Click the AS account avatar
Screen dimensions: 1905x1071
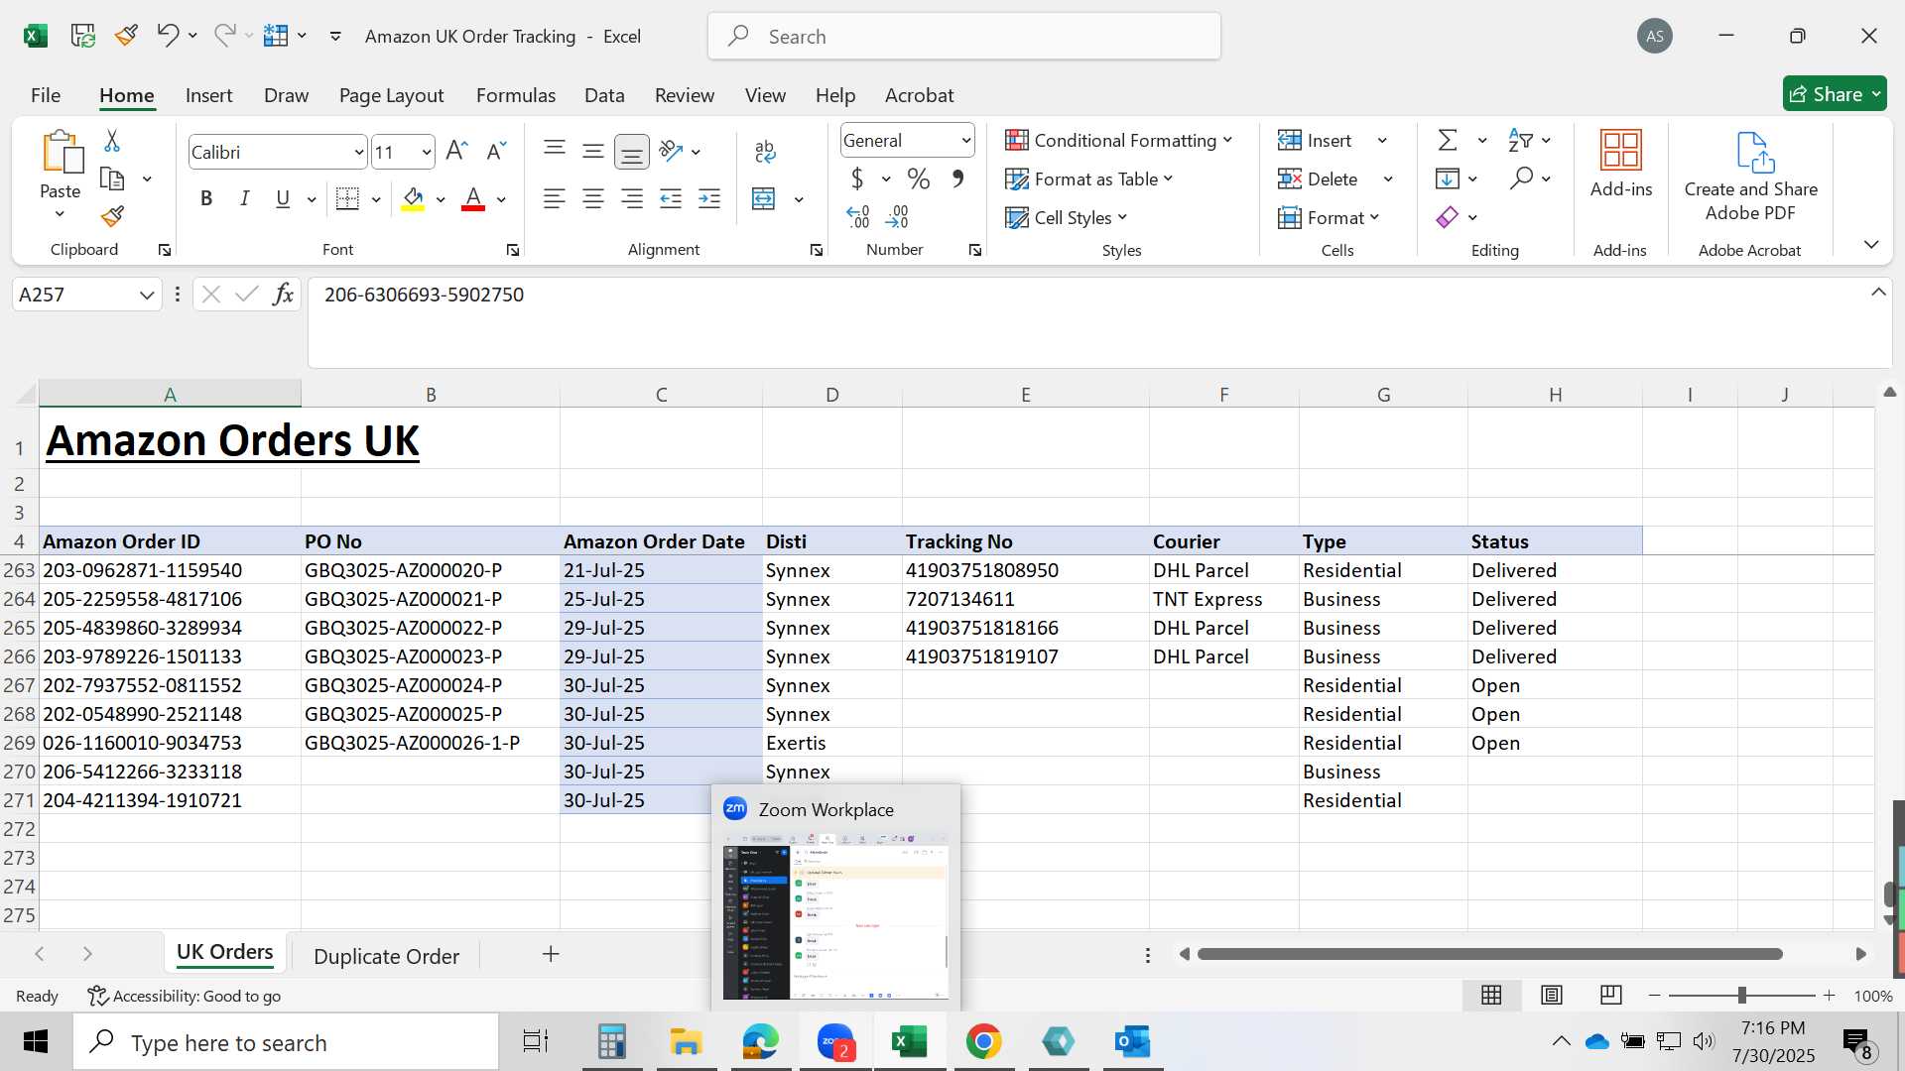(x=1654, y=37)
